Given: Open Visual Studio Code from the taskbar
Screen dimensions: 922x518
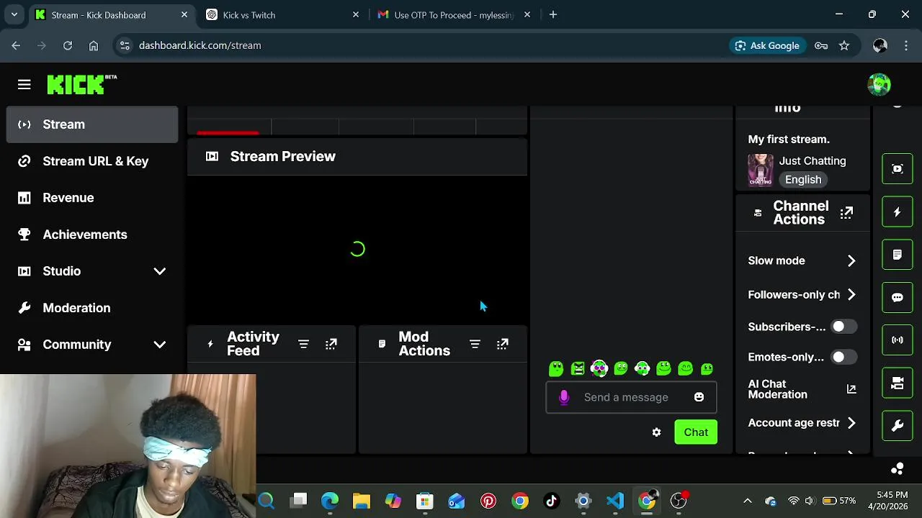Looking at the screenshot, I should coord(615,501).
